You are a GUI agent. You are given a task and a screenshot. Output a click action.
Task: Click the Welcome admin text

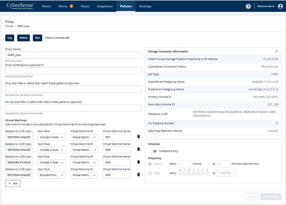point(266,6)
